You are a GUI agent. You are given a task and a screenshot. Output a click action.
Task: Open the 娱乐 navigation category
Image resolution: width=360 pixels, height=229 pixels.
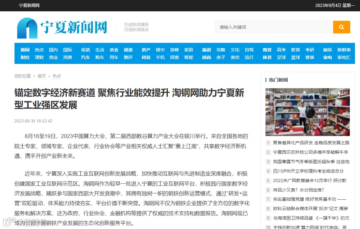click(x=328, y=50)
